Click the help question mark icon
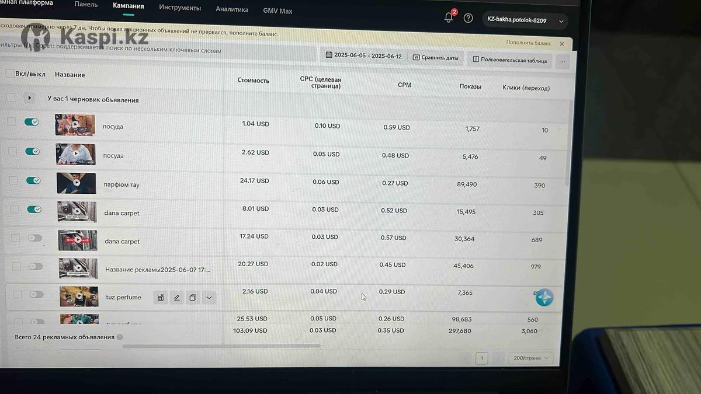 point(468,18)
